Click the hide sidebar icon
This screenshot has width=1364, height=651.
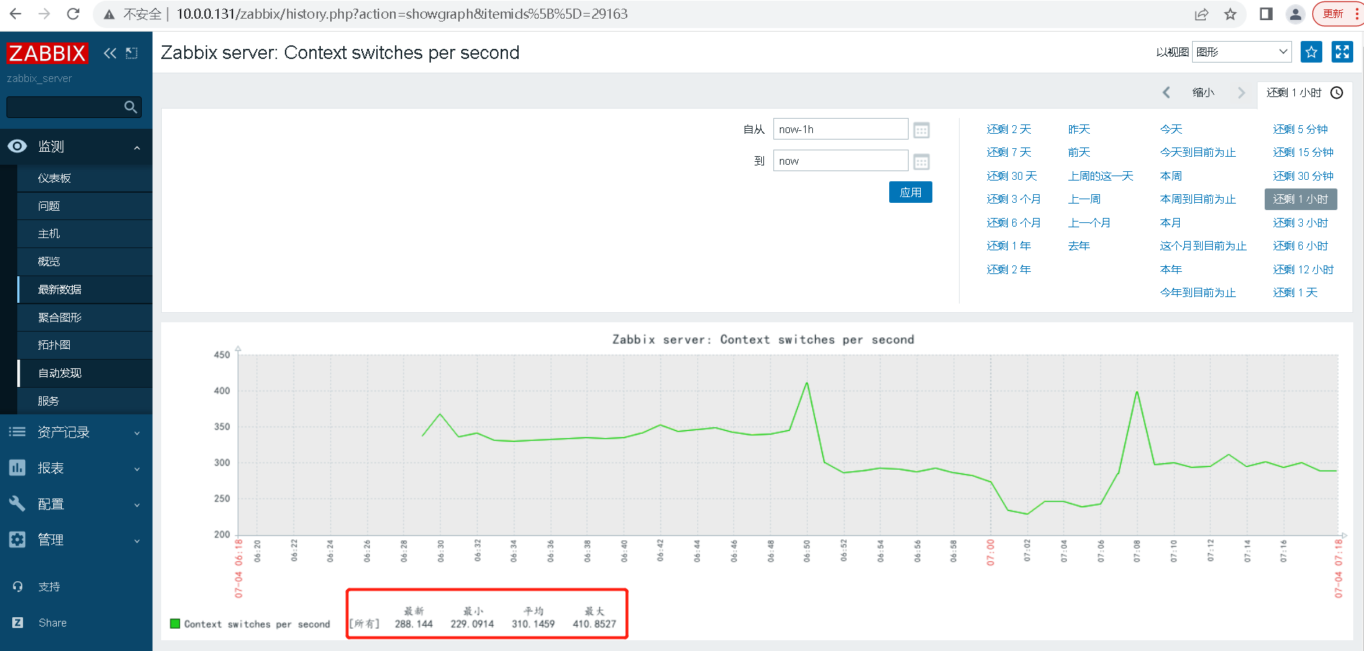(x=132, y=53)
